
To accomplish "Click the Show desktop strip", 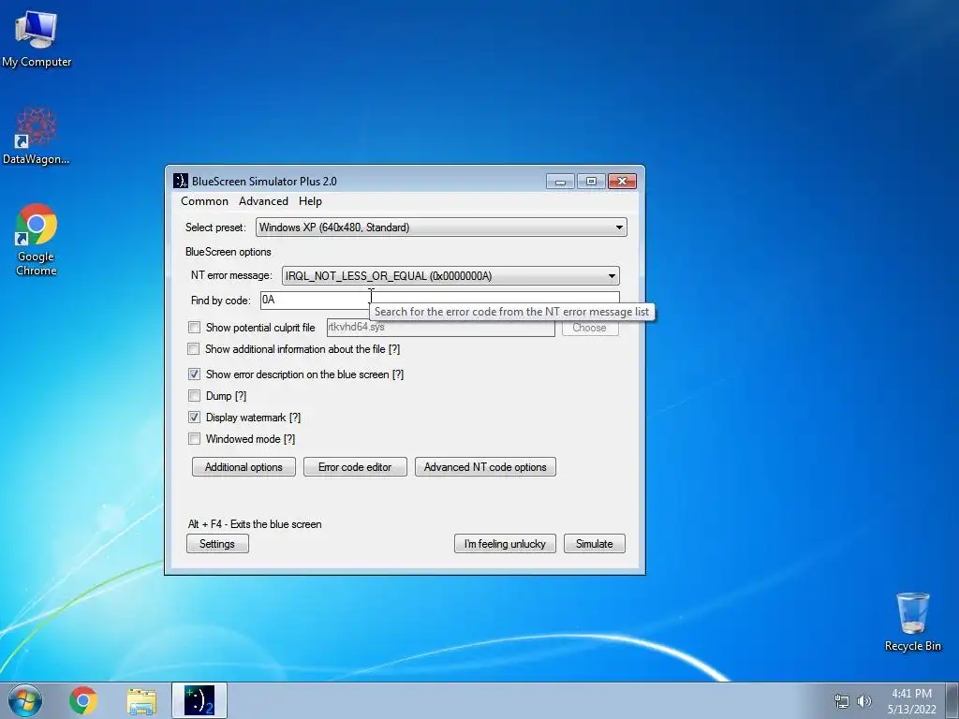I will coord(952,700).
